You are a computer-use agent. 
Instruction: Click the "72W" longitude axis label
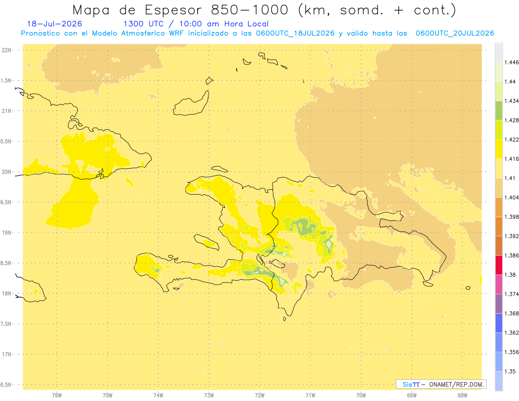point(259,396)
